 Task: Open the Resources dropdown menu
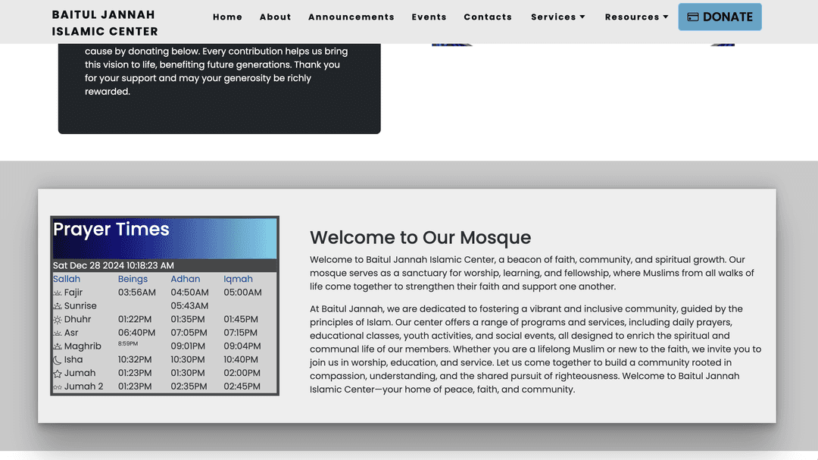pyautogui.click(x=636, y=17)
